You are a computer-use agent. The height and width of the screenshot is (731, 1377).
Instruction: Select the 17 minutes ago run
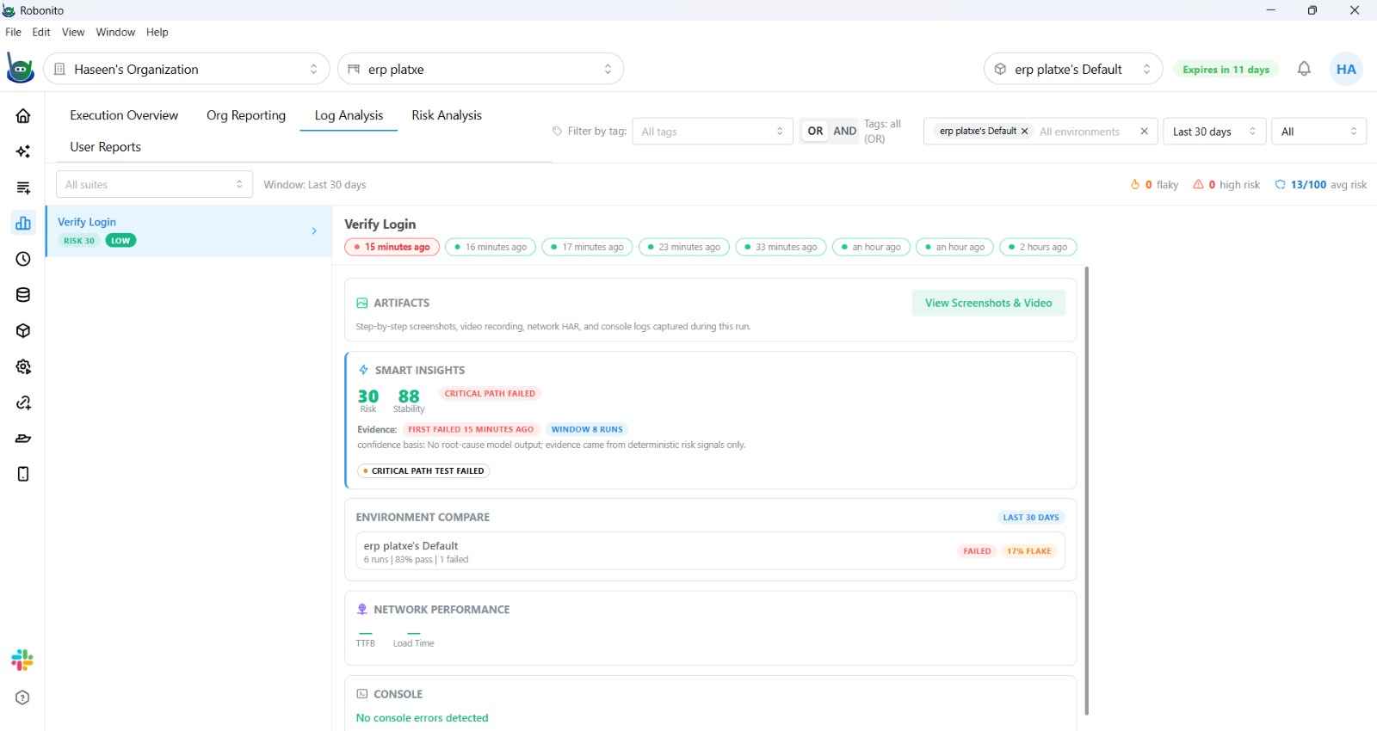587,247
